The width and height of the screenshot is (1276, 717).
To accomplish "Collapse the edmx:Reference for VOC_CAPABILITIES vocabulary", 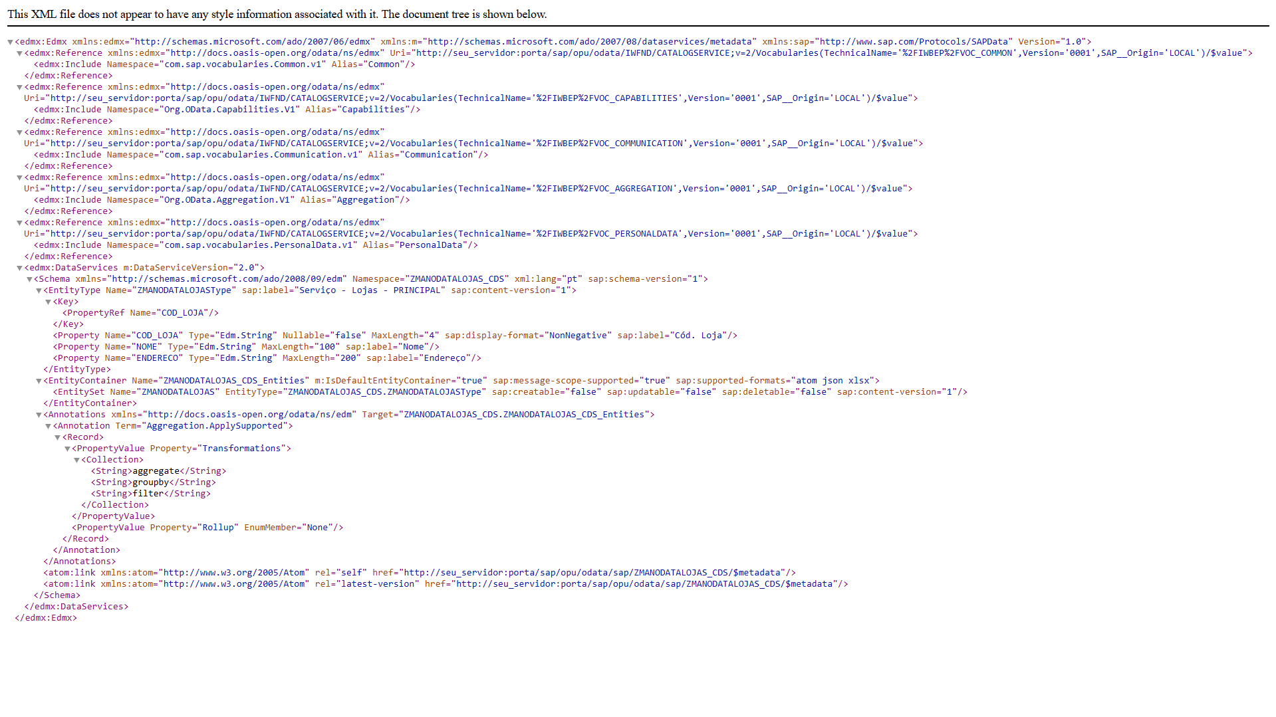I will (x=19, y=87).
